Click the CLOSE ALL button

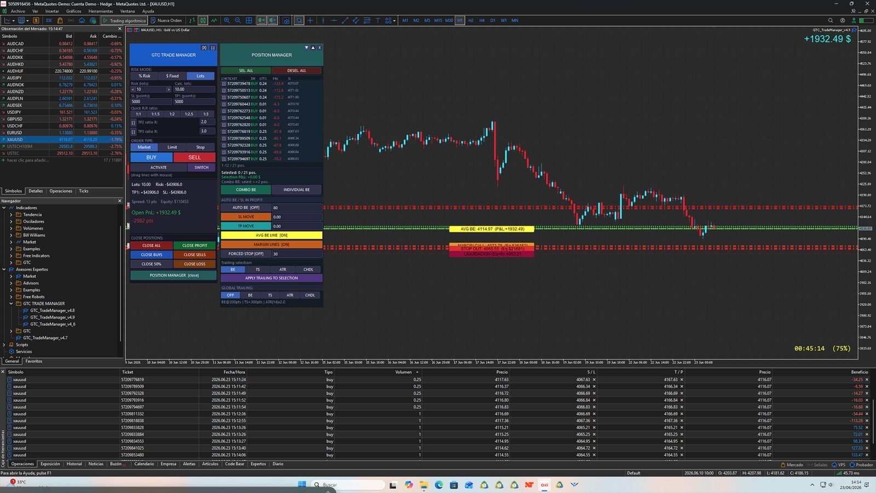coord(151,245)
